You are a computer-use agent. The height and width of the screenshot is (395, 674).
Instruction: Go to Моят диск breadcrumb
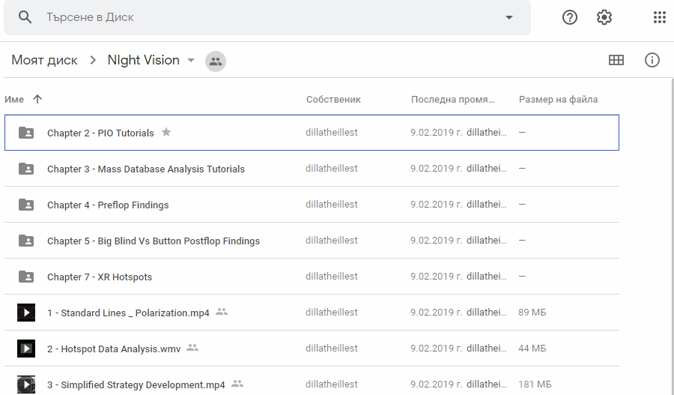coord(44,60)
